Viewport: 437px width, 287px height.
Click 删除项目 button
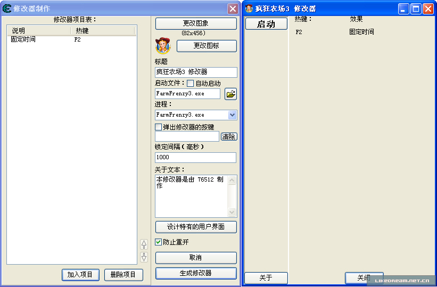coord(123,275)
